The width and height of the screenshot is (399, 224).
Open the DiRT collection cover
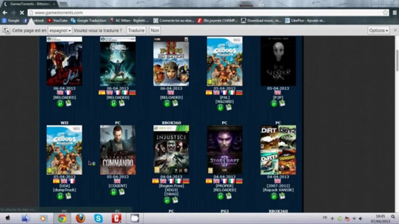click(x=278, y=150)
